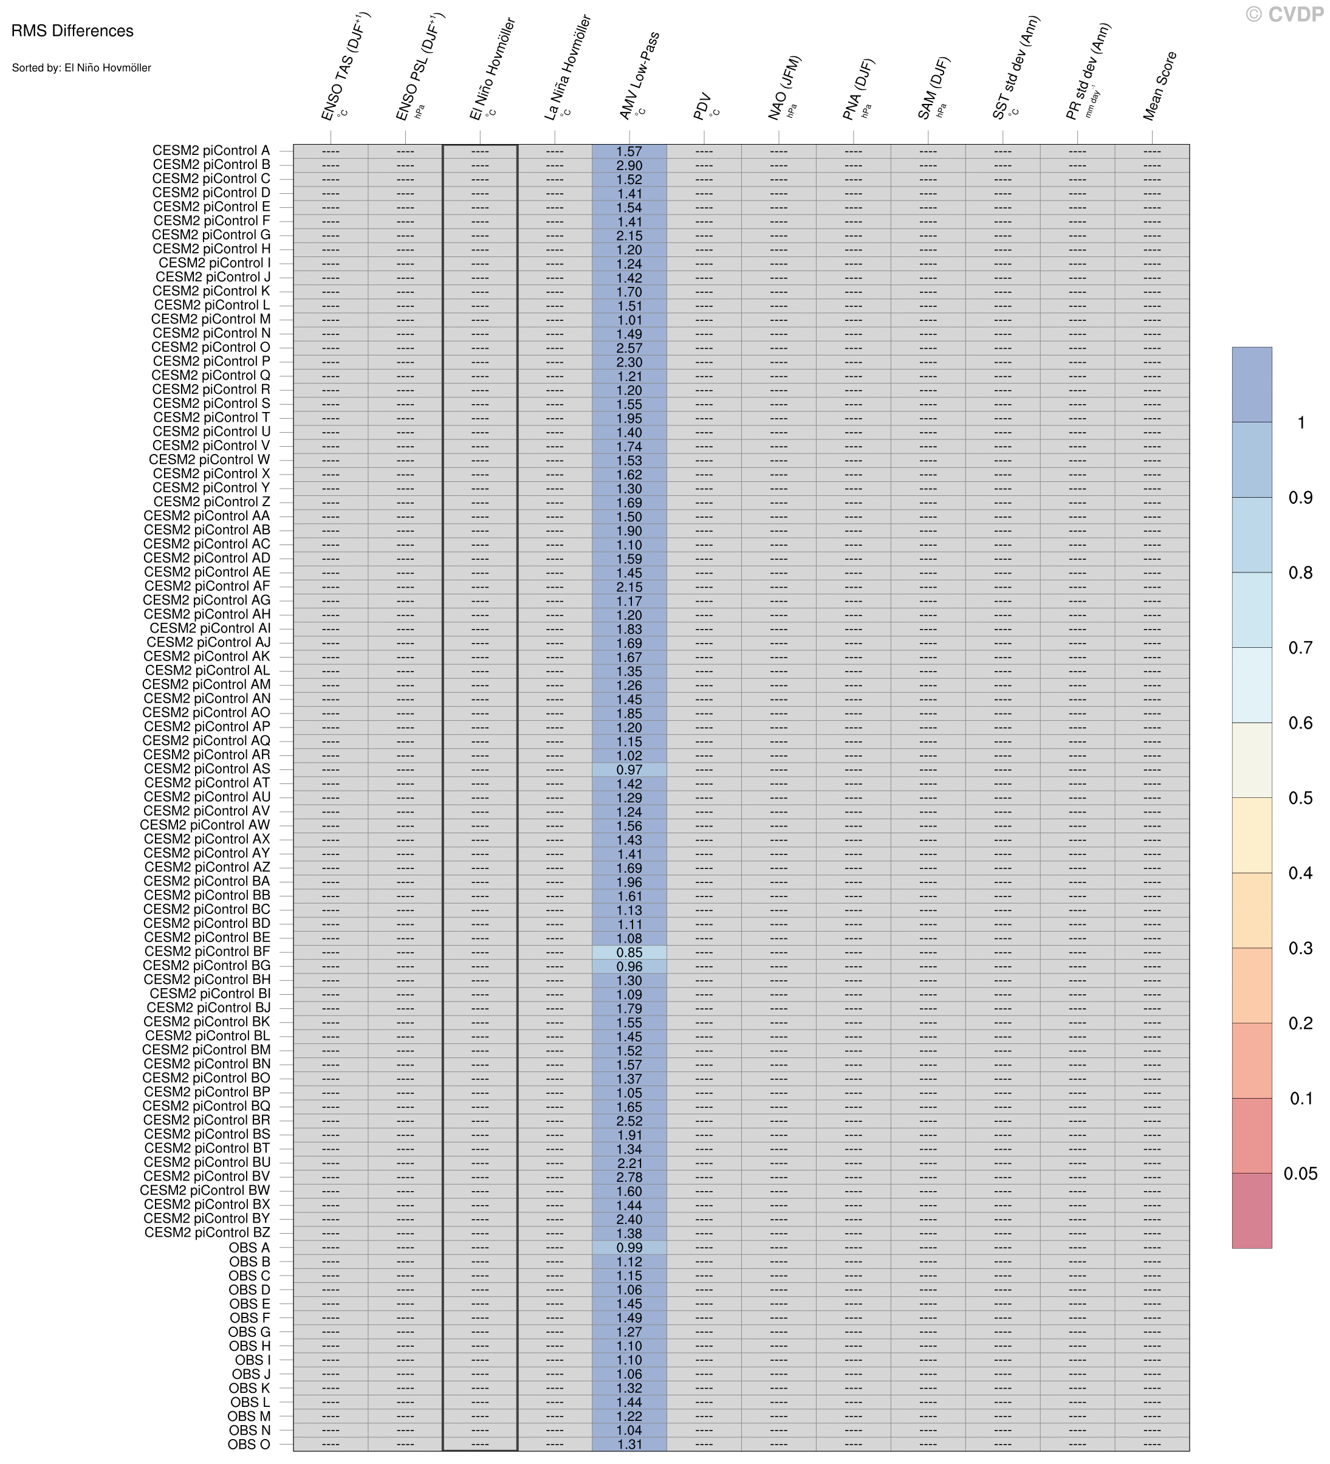
Task: Click the RMS Differences title text
Action: click(x=72, y=31)
